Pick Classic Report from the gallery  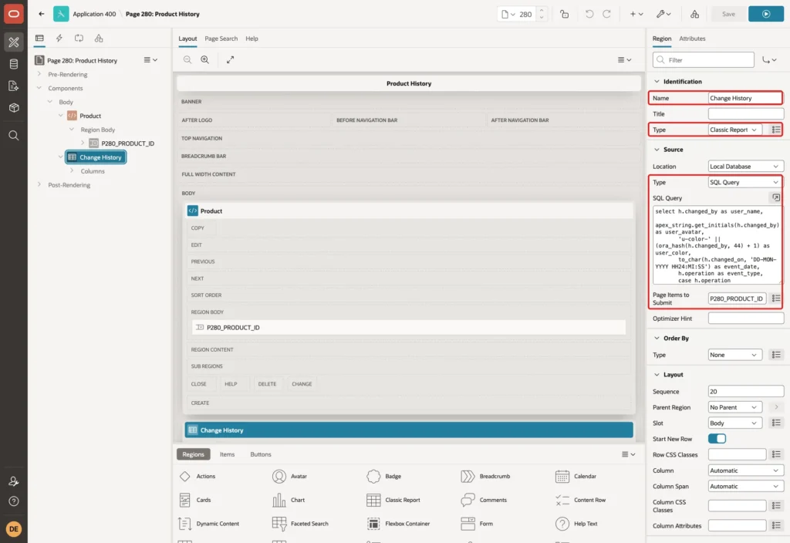click(x=393, y=500)
